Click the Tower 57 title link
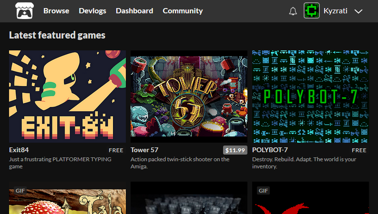The height and width of the screenshot is (214, 378). point(144,150)
